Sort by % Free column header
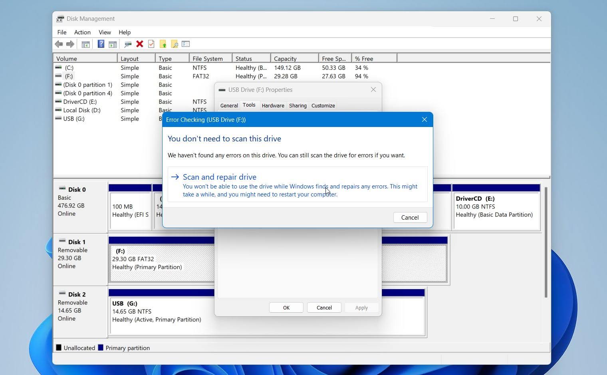 pos(375,59)
